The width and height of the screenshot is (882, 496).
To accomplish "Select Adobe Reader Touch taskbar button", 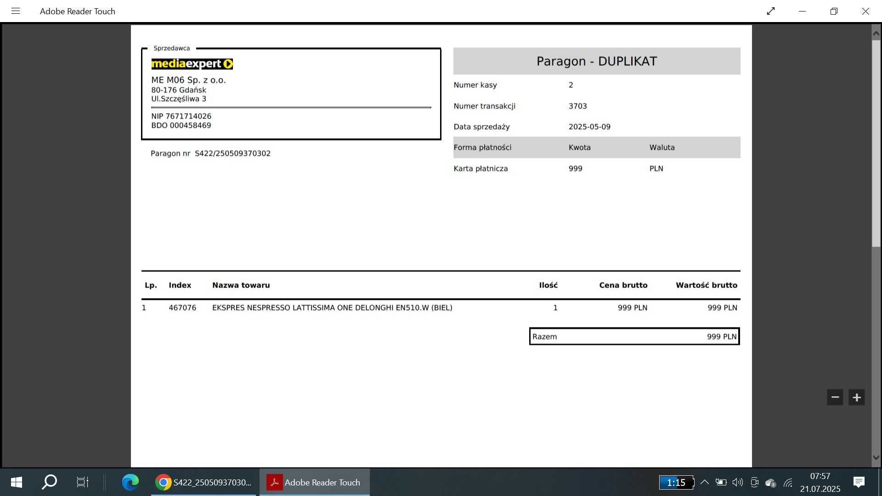I will [315, 482].
